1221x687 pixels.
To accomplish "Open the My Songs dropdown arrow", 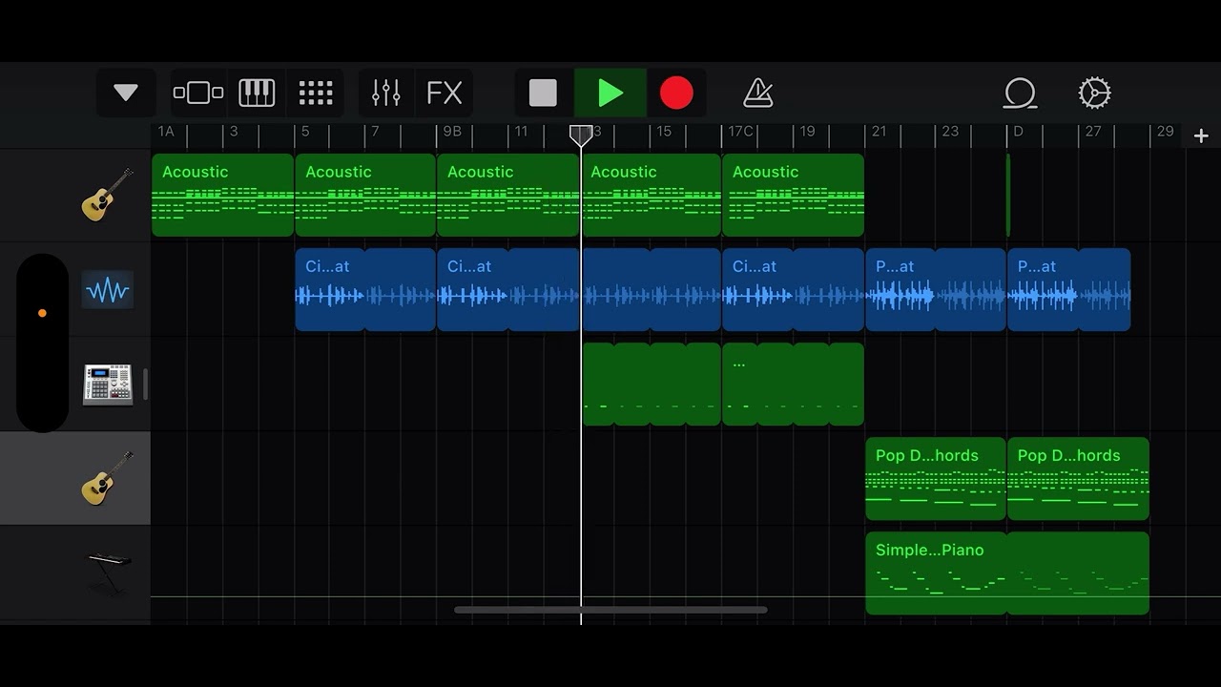I will 126,93.
